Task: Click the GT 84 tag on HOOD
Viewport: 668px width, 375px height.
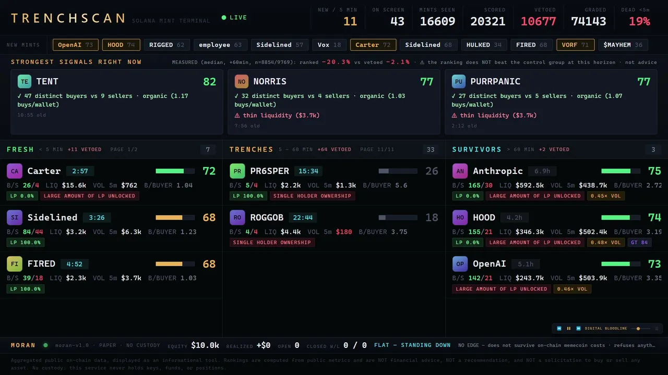Action: pyautogui.click(x=639, y=242)
